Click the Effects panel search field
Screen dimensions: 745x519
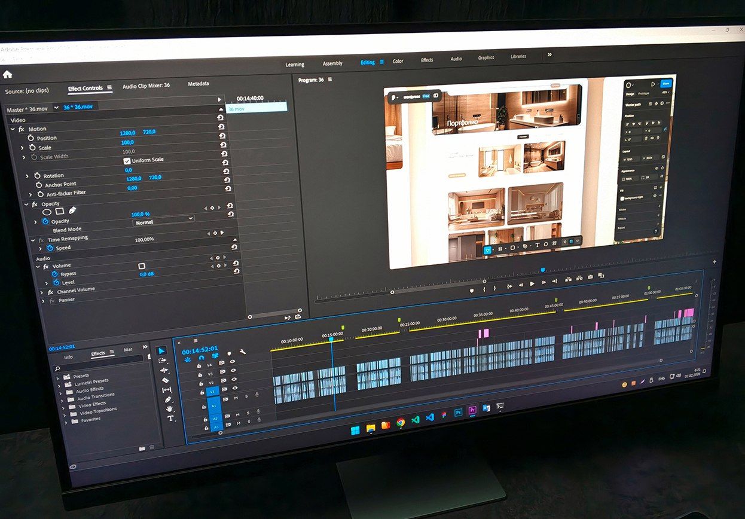pyautogui.click(x=99, y=364)
